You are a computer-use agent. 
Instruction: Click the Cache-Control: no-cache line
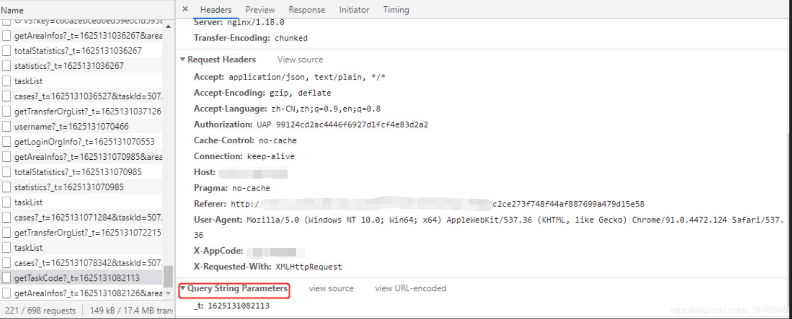pyautogui.click(x=245, y=140)
